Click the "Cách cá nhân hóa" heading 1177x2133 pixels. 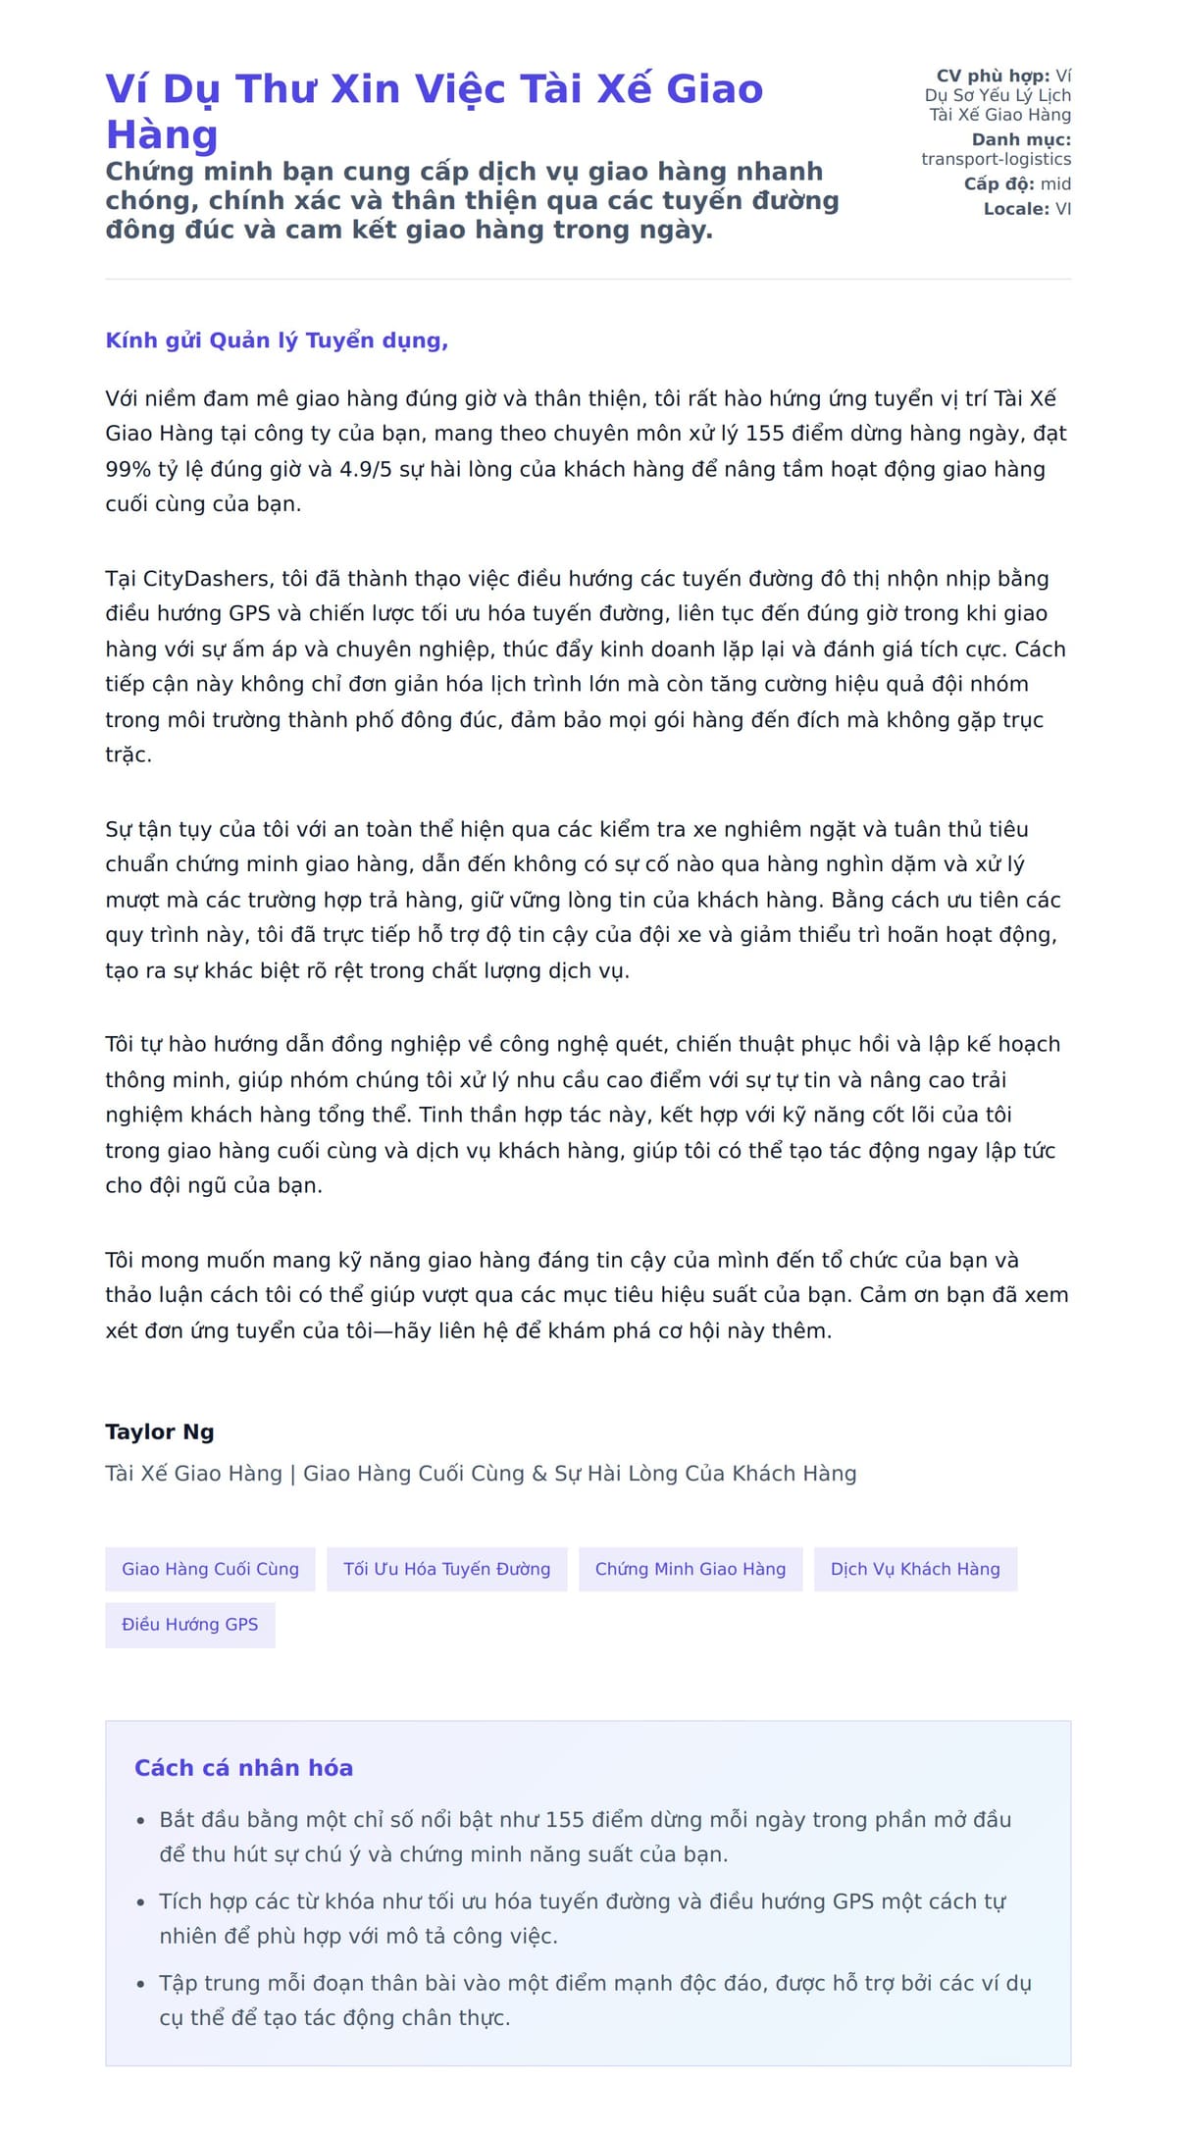point(243,1768)
